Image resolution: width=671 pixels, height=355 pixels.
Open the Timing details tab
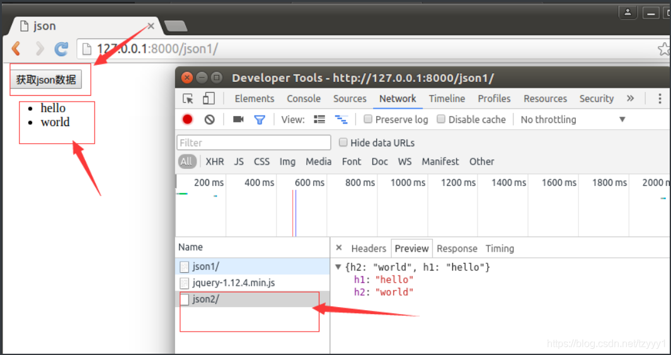click(x=500, y=248)
